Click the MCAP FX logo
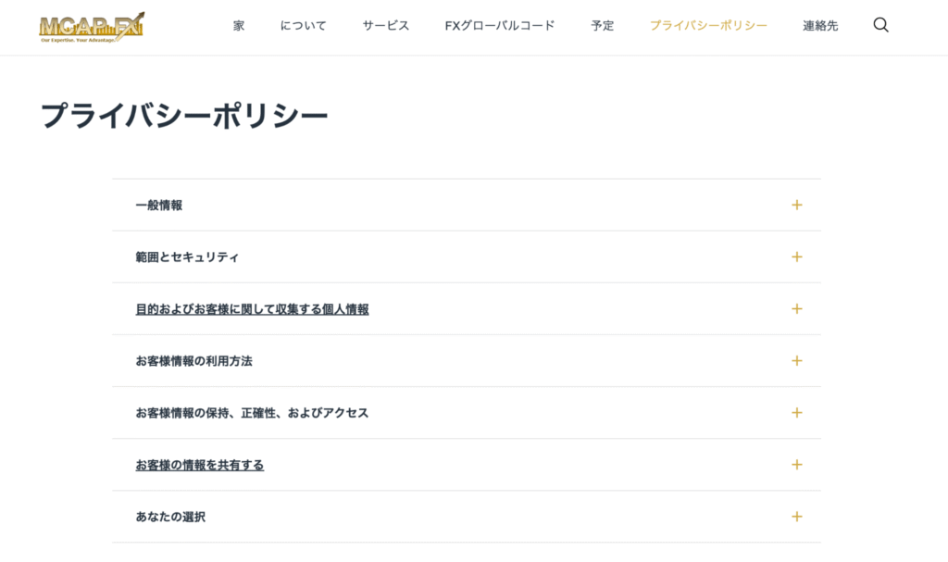Screen dimensions: 948x562 (x=92, y=27)
